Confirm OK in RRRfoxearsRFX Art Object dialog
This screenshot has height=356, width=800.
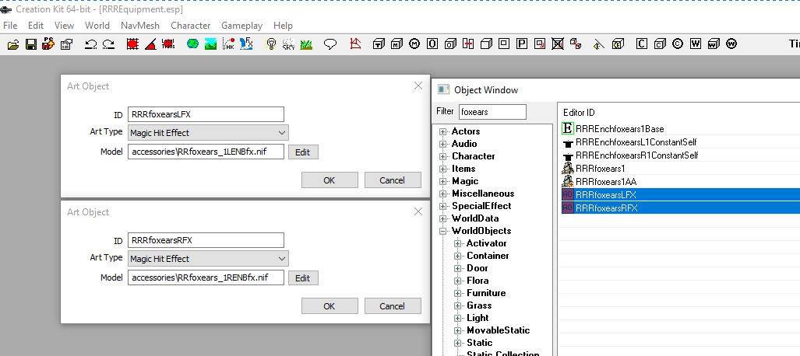pyautogui.click(x=330, y=306)
